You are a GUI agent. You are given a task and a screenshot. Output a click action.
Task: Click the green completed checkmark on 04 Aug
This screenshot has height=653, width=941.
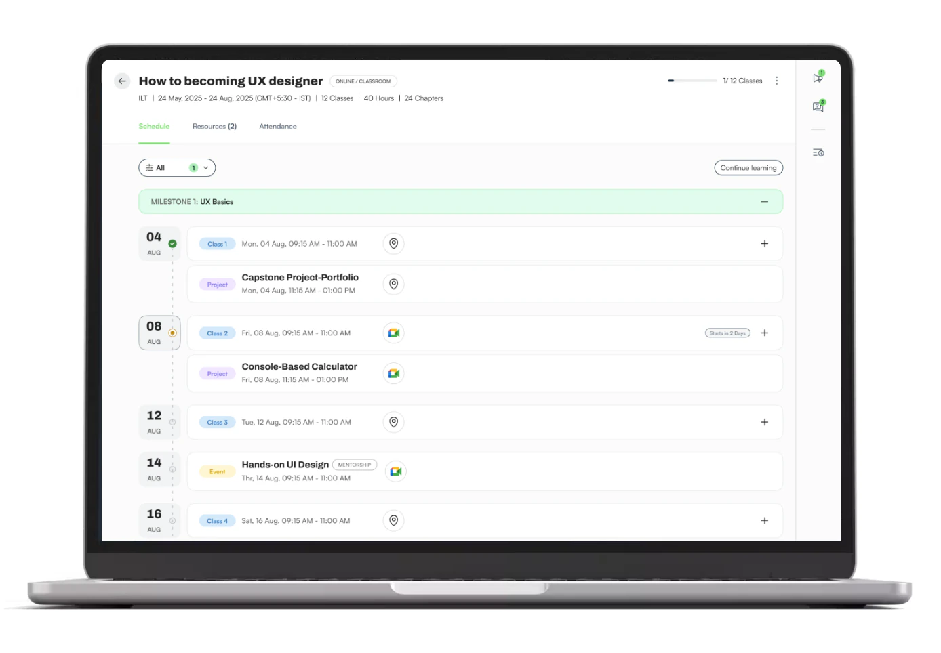173,244
